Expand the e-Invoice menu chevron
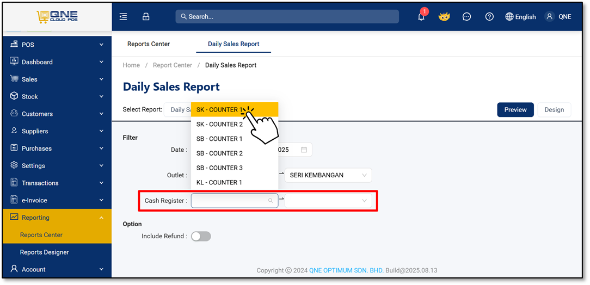Image resolution: width=590 pixels, height=285 pixels. [x=101, y=200]
